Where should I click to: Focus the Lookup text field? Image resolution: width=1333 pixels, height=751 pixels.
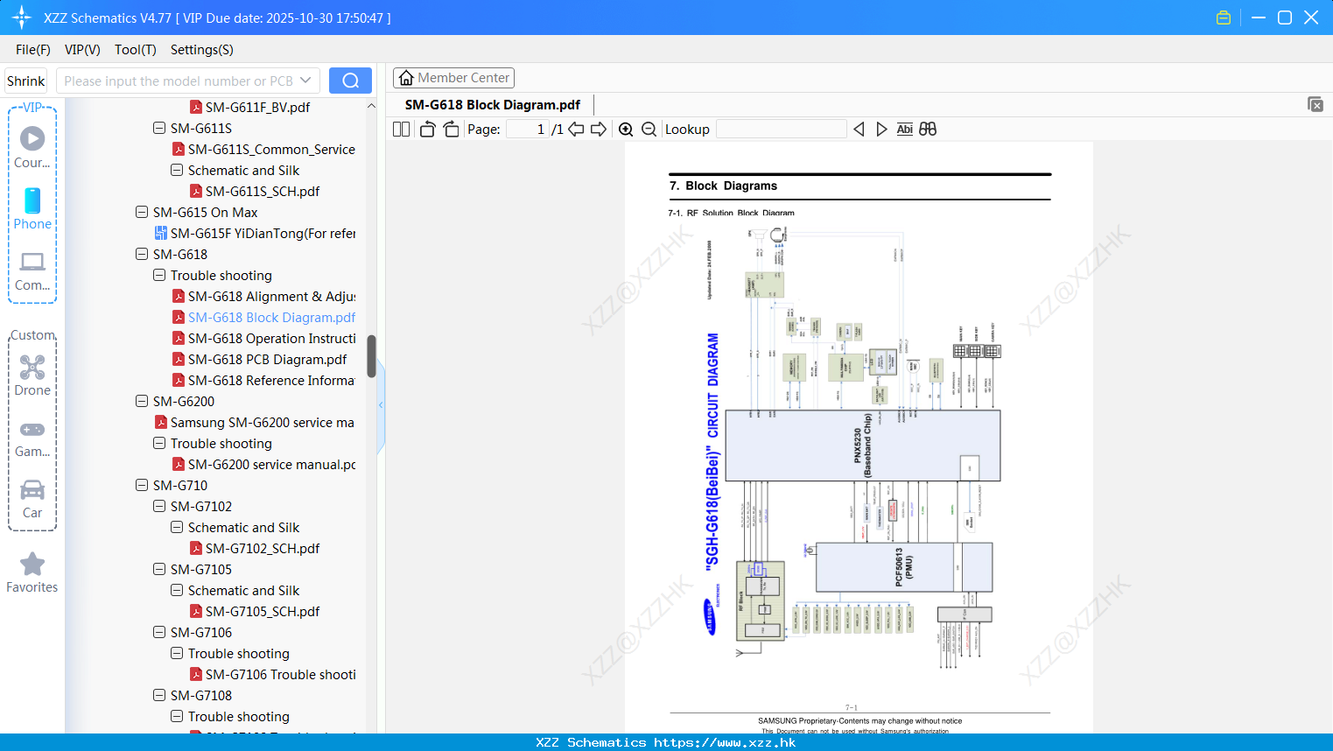tap(781, 129)
